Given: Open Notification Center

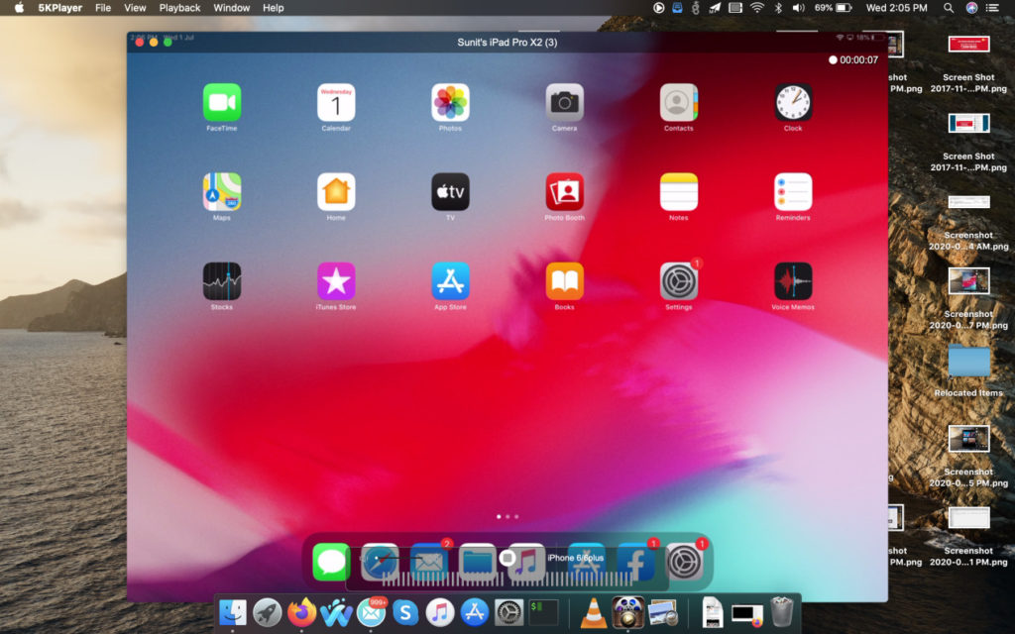Looking at the screenshot, I should [992, 8].
